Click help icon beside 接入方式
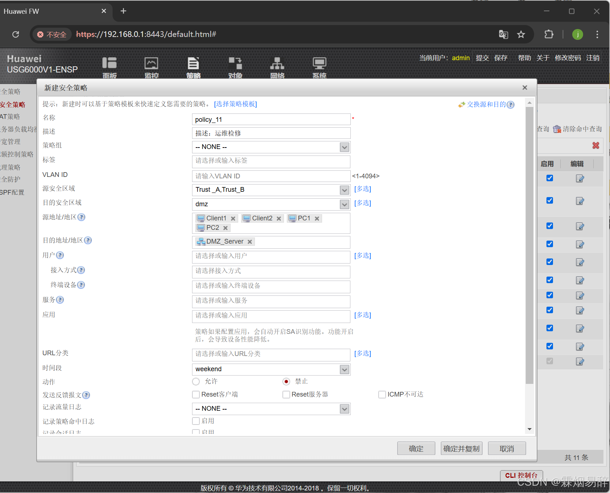610x493 pixels. (x=81, y=270)
